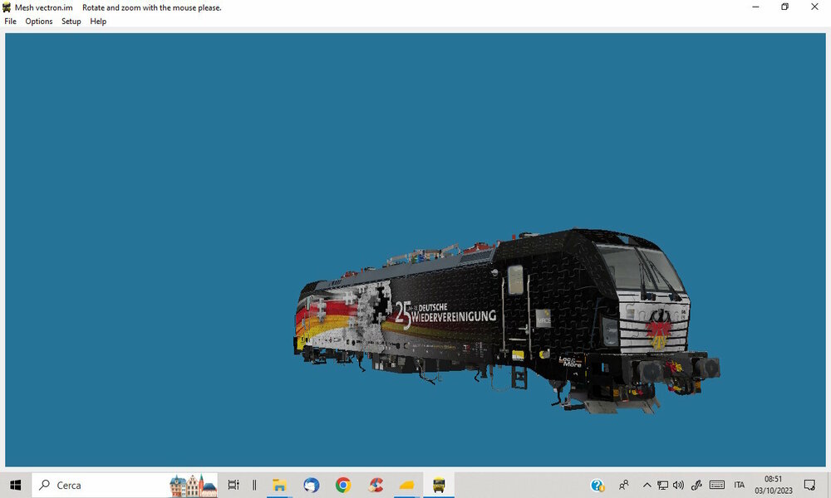Image resolution: width=831 pixels, height=498 pixels.
Task: Click the houses search highlight image
Action: click(x=193, y=486)
